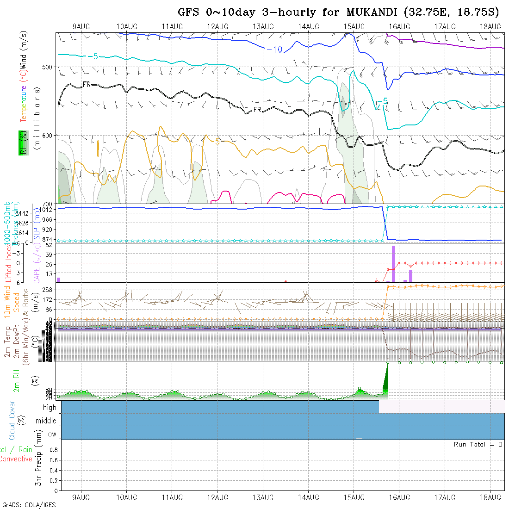Click the '0.8' precipitation axis value

point(54,450)
